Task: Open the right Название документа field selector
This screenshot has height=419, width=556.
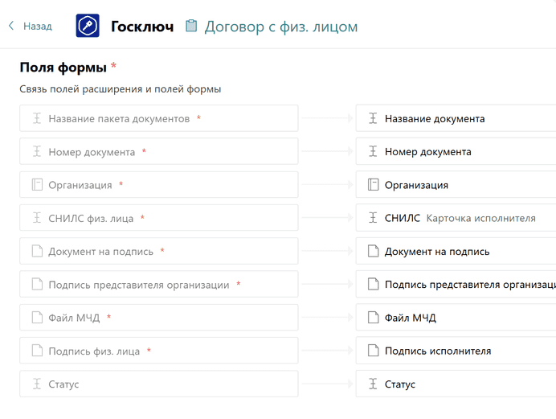Action: tap(456, 118)
